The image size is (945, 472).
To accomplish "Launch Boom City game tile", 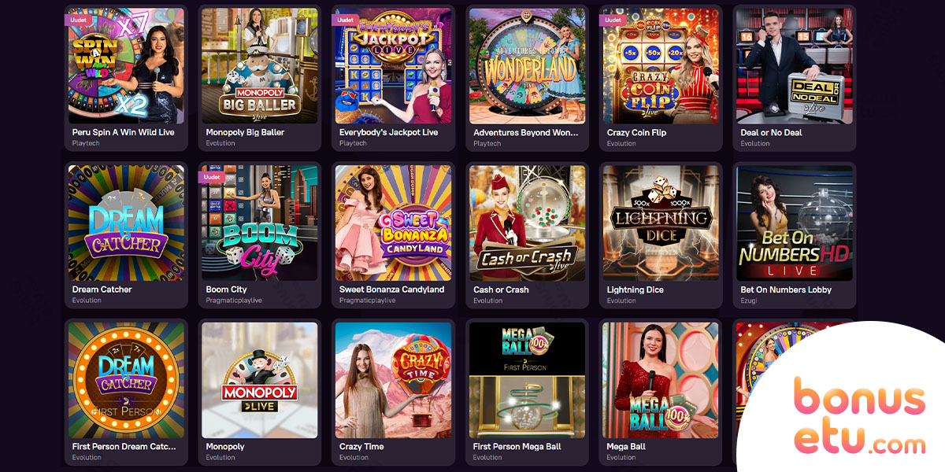I will [260, 223].
